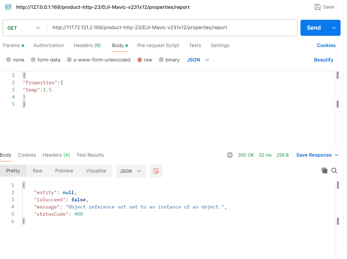The height and width of the screenshot is (259, 347).
Task: Select the form-data body option
Action: [x=33, y=60]
